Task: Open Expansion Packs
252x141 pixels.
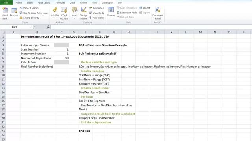Action: (127, 13)
